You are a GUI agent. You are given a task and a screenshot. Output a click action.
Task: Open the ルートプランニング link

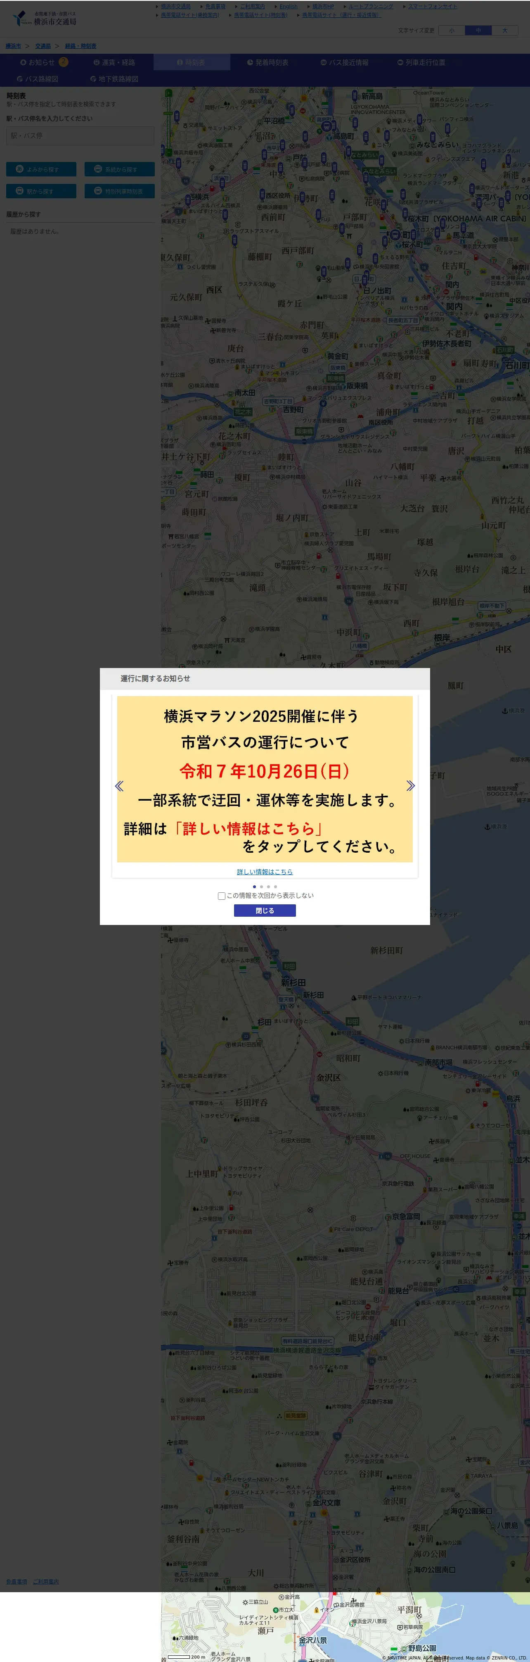tap(371, 7)
